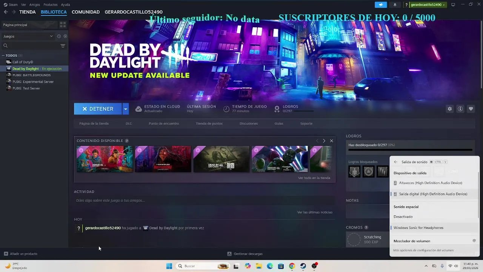Open notifications bell icon
483x272 pixels.
(x=395, y=5)
